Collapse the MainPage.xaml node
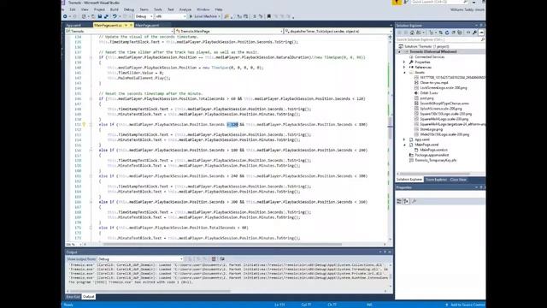Screen dimensions: 547x308 [x=404, y=145]
